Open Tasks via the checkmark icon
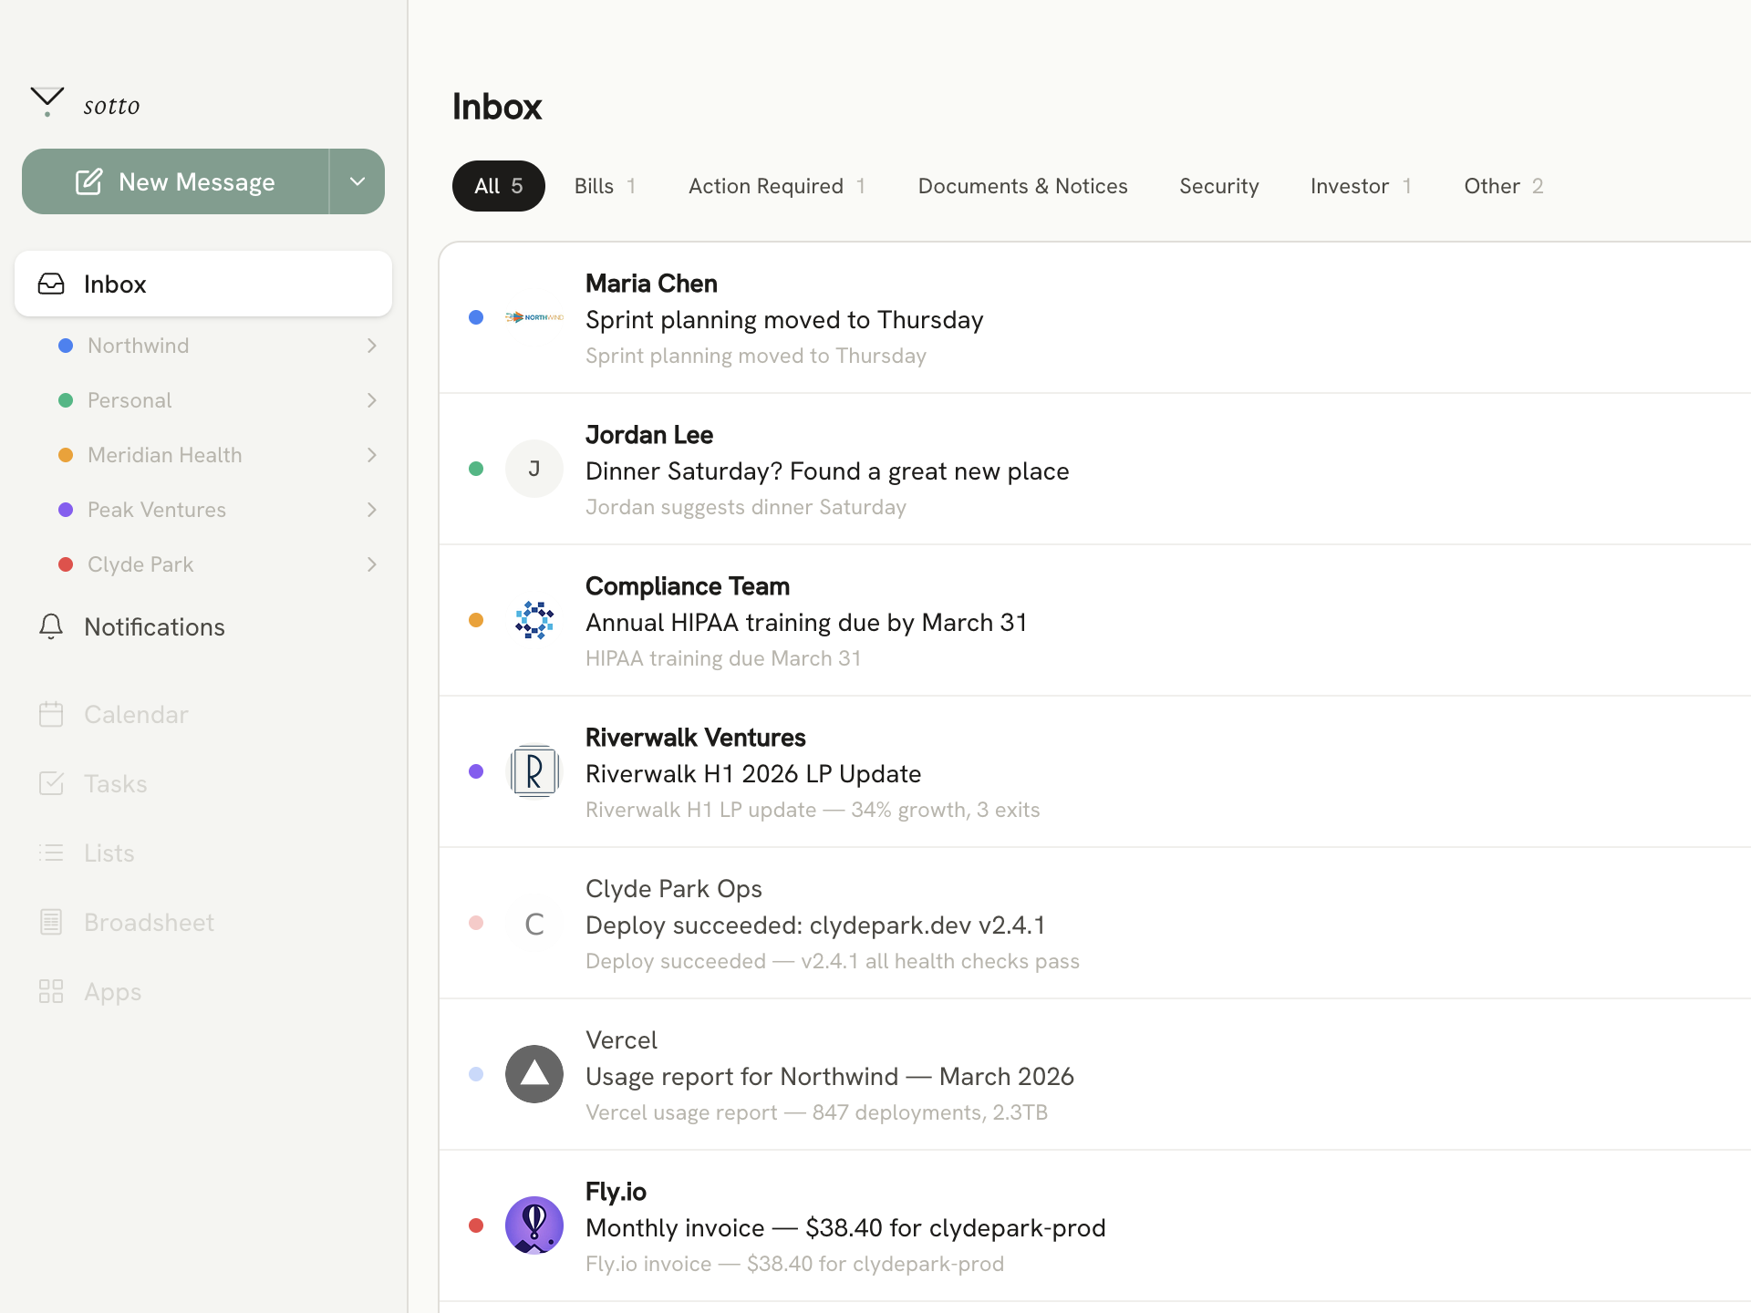The height and width of the screenshot is (1313, 1751). pos(52,783)
